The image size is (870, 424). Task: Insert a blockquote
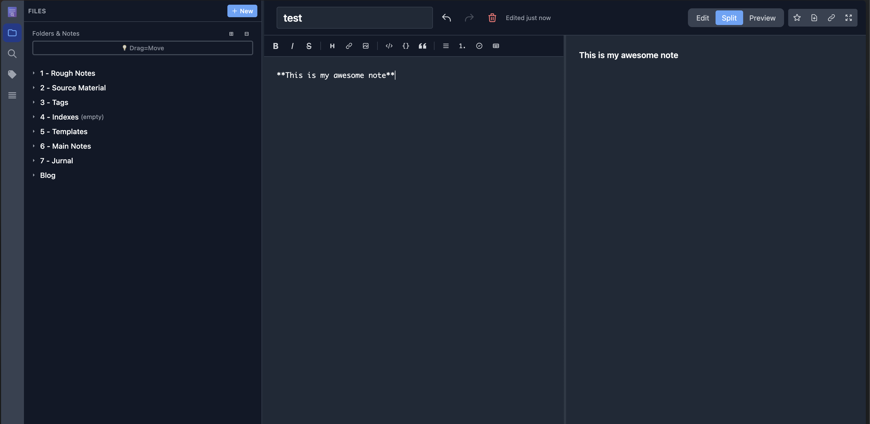[422, 46]
